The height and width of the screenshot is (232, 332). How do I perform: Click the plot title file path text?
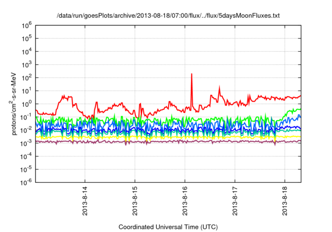click(x=168, y=16)
